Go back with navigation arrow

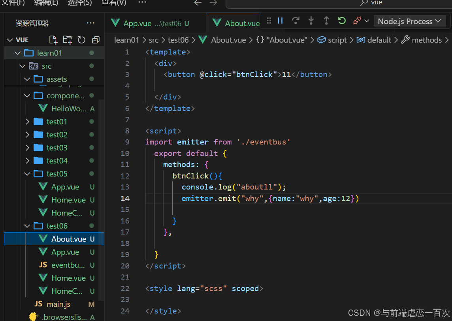pyautogui.click(x=198, y=3)
